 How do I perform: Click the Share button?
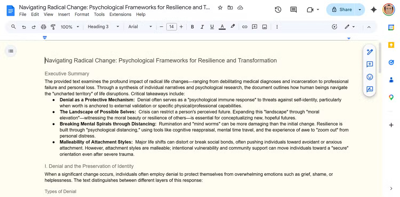coord(342,10)
